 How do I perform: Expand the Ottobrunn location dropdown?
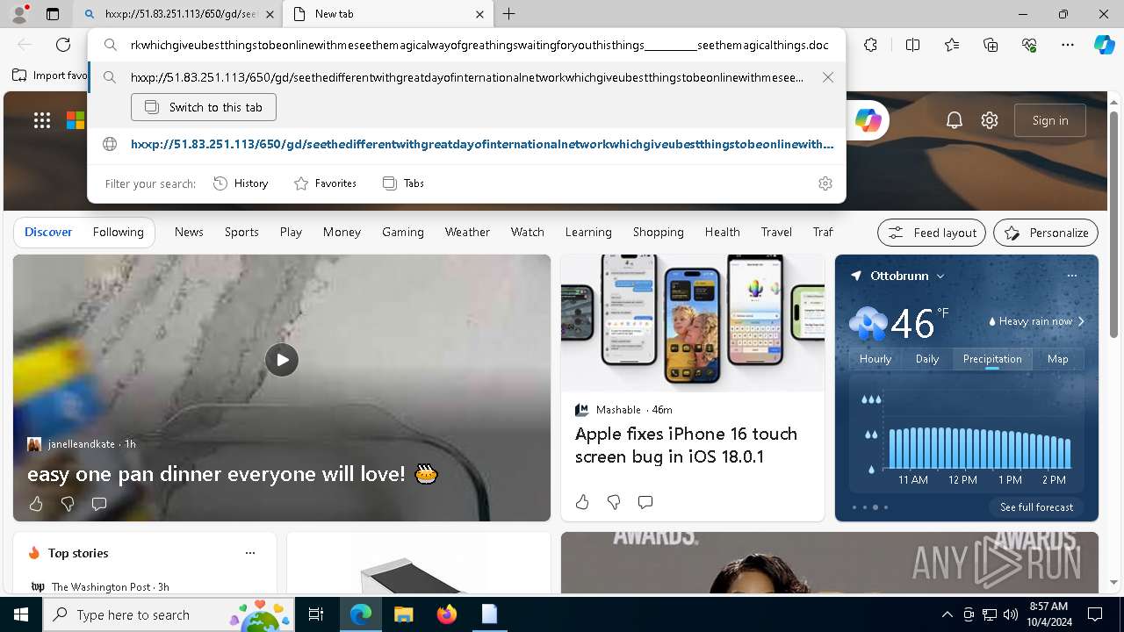tap(940, 276)
